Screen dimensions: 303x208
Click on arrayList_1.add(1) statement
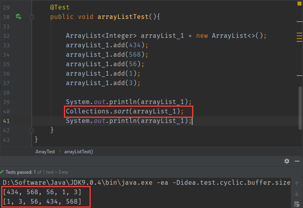click(x=103, y=74)
